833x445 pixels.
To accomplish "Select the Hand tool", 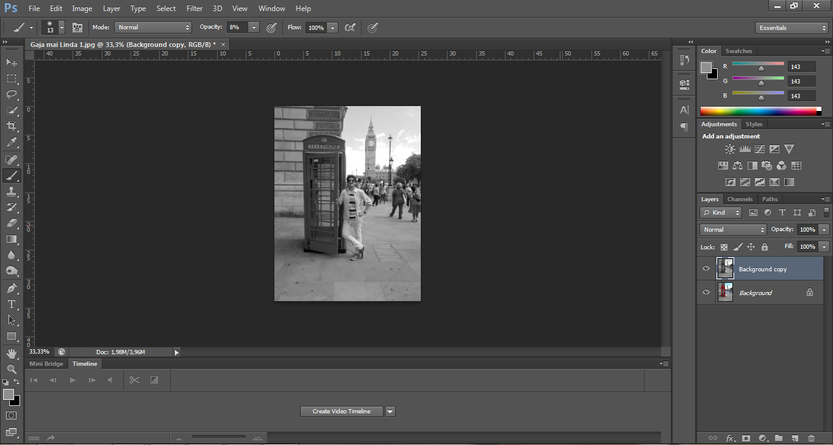I will click(x=12, y=354).
